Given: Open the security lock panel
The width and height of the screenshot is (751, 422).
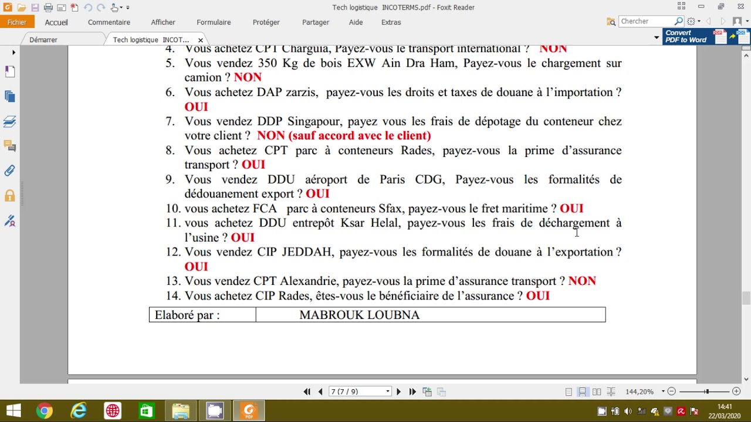Looking at the screenshot, I should point(10,196).
